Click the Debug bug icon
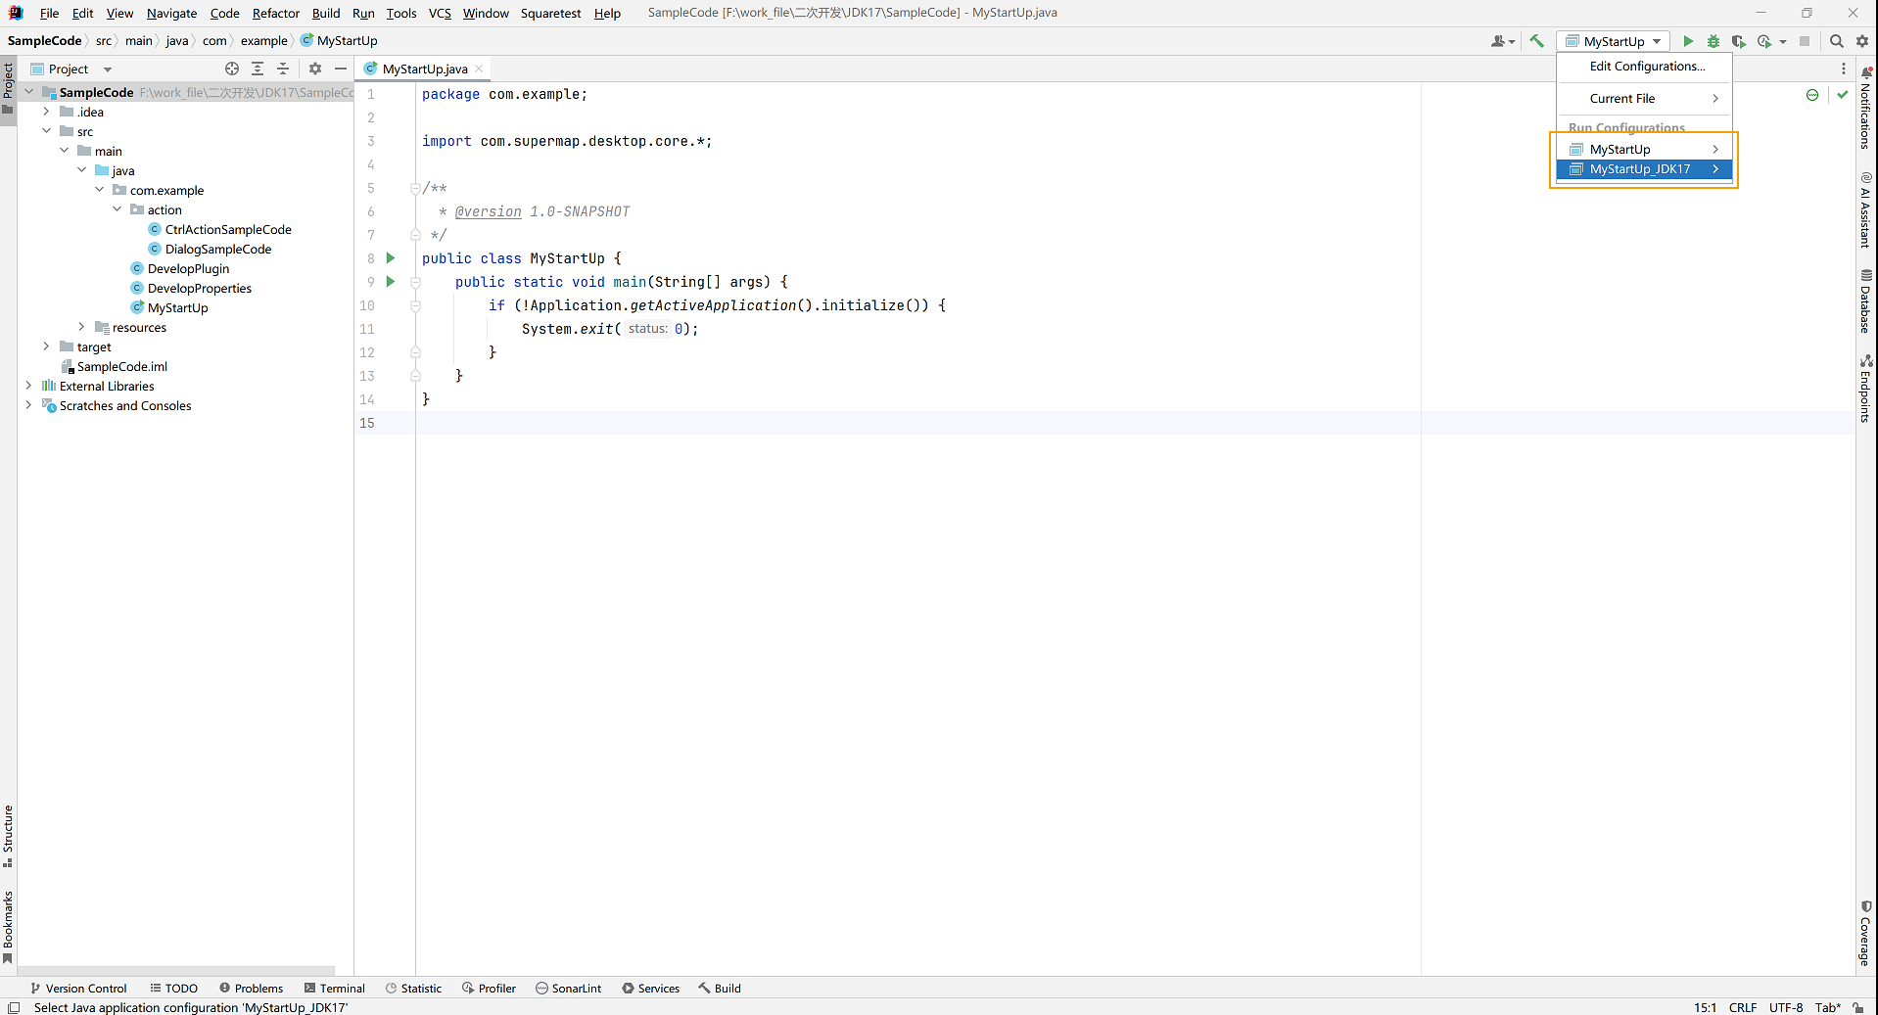Screen dimensions: 1878x1015 pos(1714,41)
